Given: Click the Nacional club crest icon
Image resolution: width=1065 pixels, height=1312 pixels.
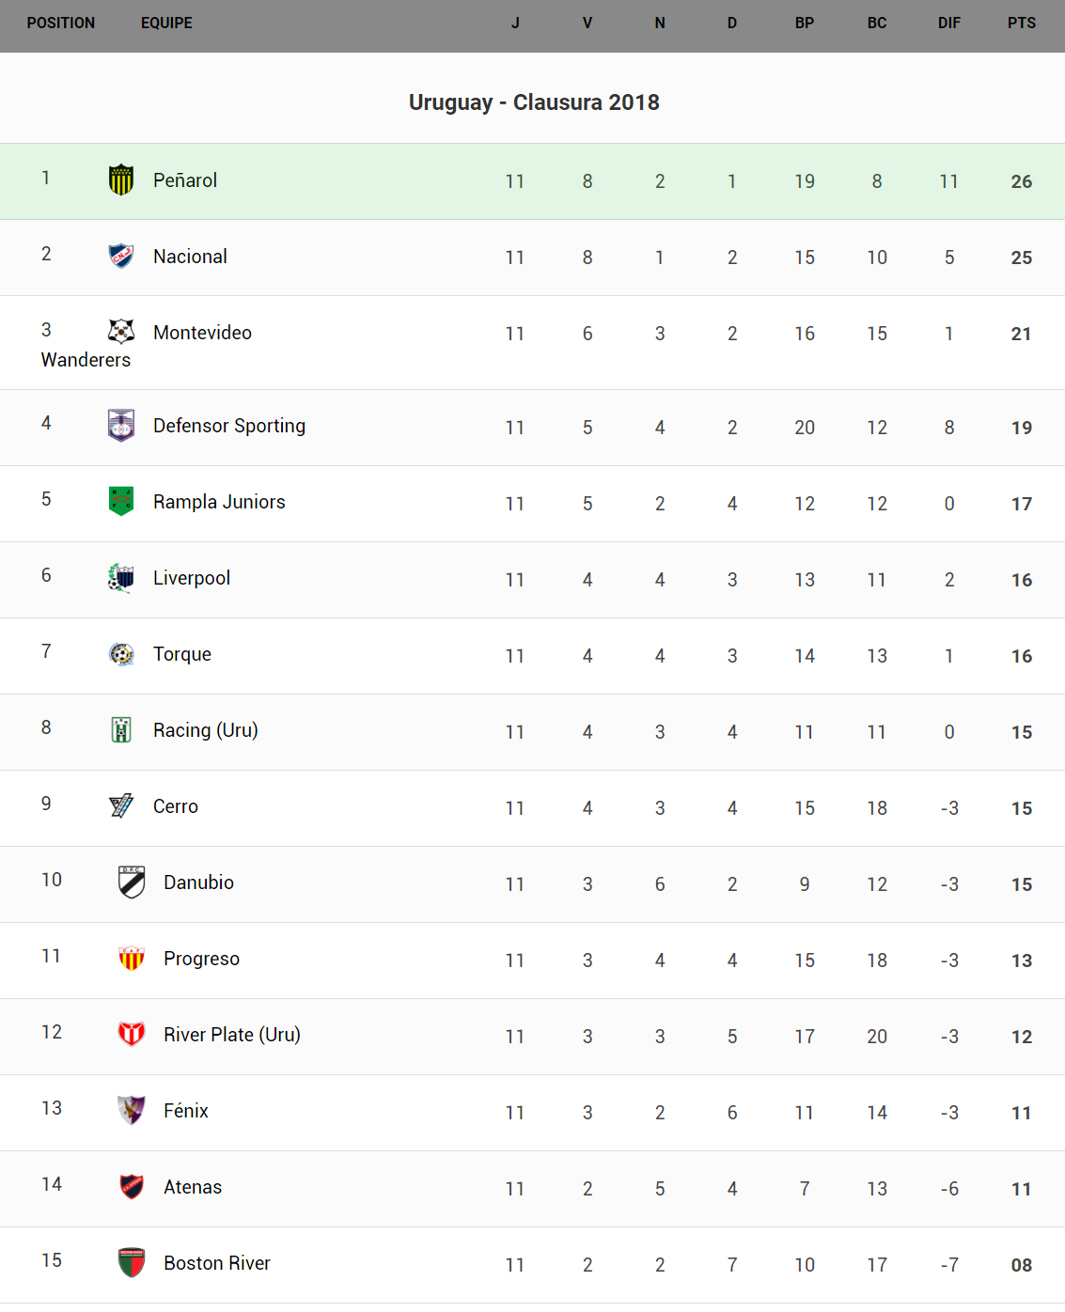Looking at the screenshot, I should [121, 256].
